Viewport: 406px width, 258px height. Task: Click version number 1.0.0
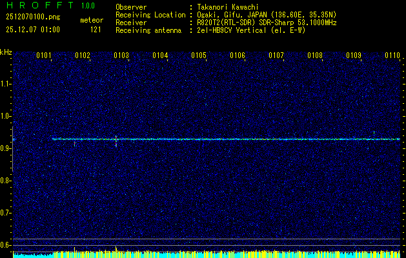click(88, 5)
